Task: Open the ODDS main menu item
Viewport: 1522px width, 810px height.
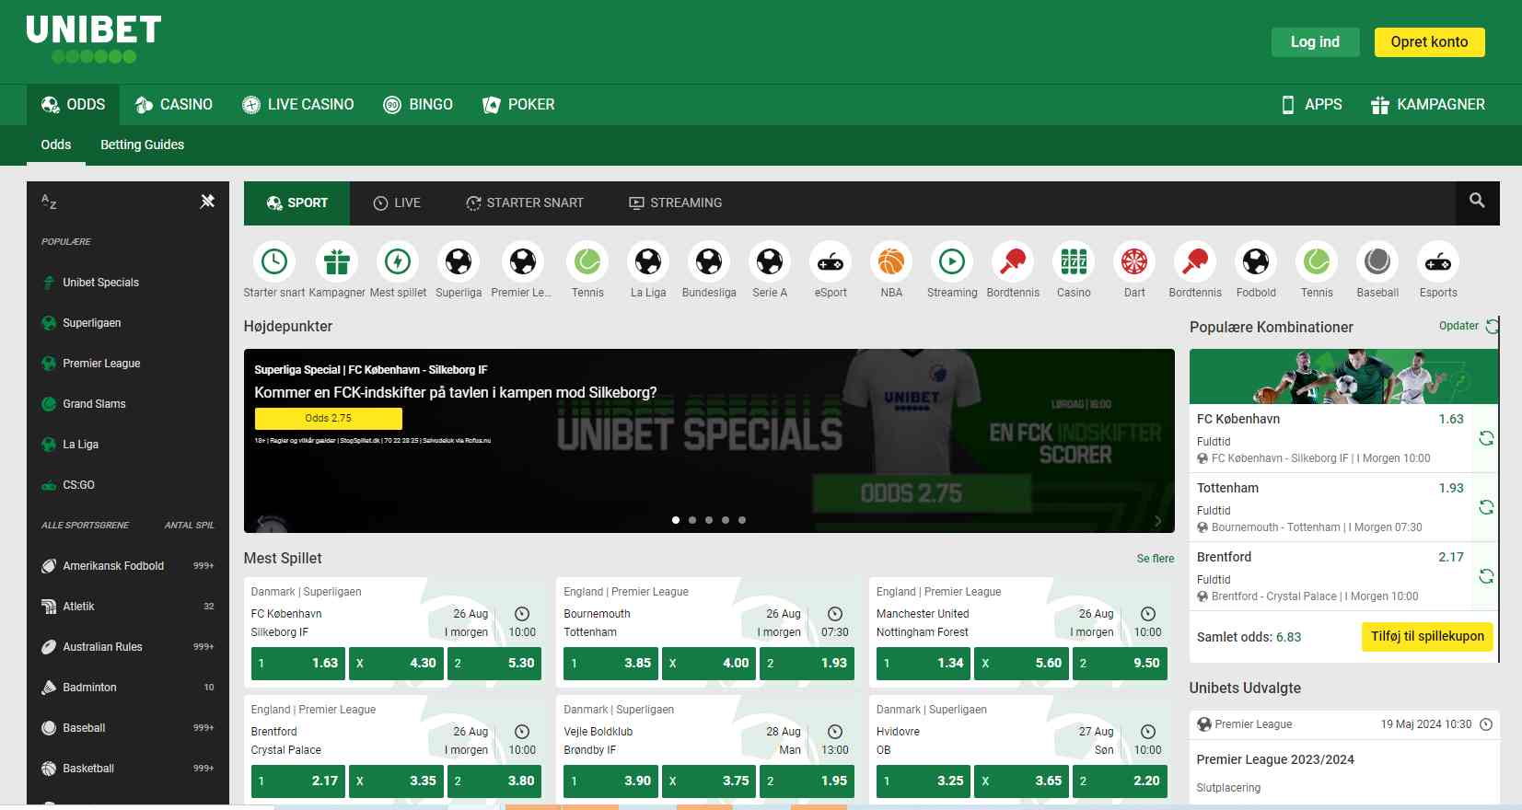Action: pyautogui.click(x=74, y=105)
